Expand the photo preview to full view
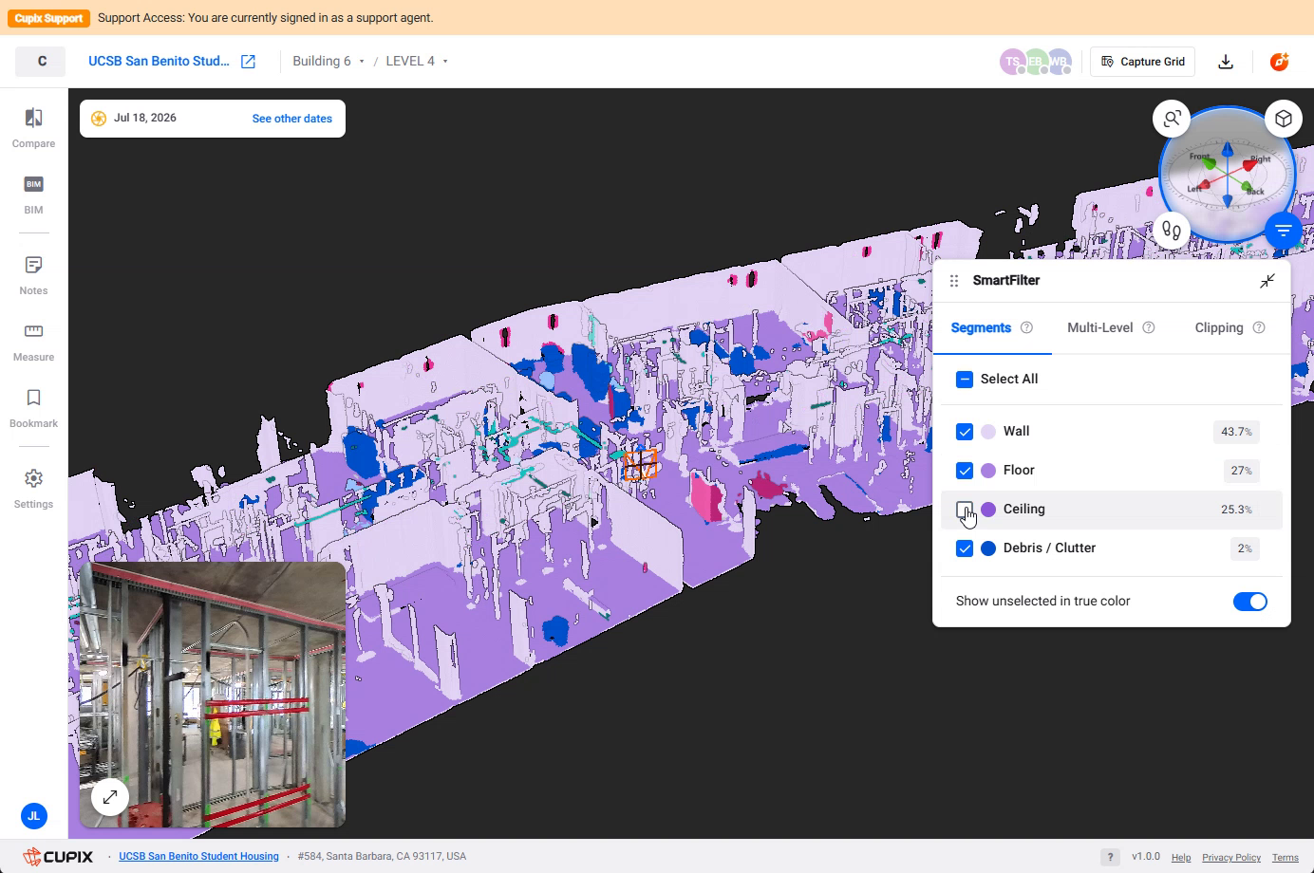 click(x=110, y=797)
